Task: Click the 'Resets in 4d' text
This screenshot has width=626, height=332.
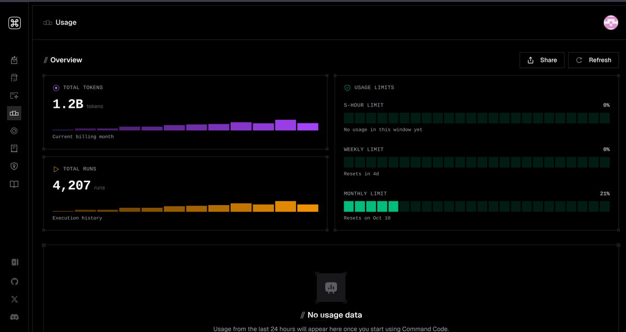Action: [x=360, y=174]
